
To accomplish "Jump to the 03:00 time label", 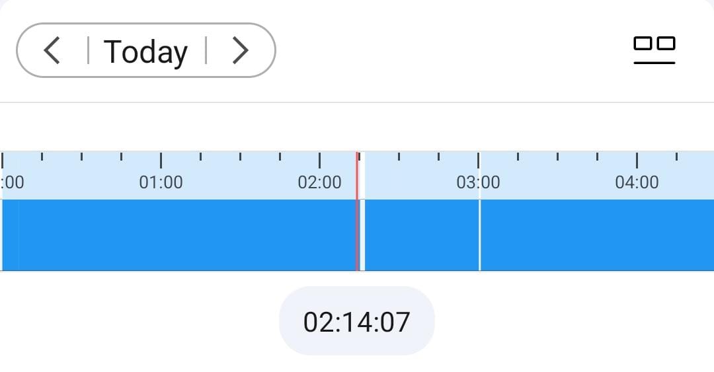I will (478, 182).
